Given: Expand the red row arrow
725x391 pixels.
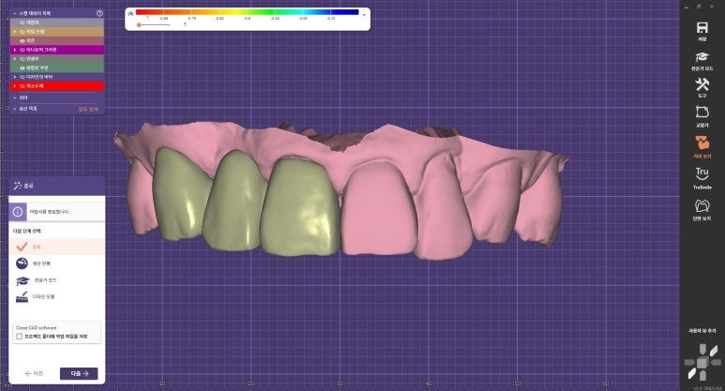Looking at the screenshot, I should coord(15,86).
